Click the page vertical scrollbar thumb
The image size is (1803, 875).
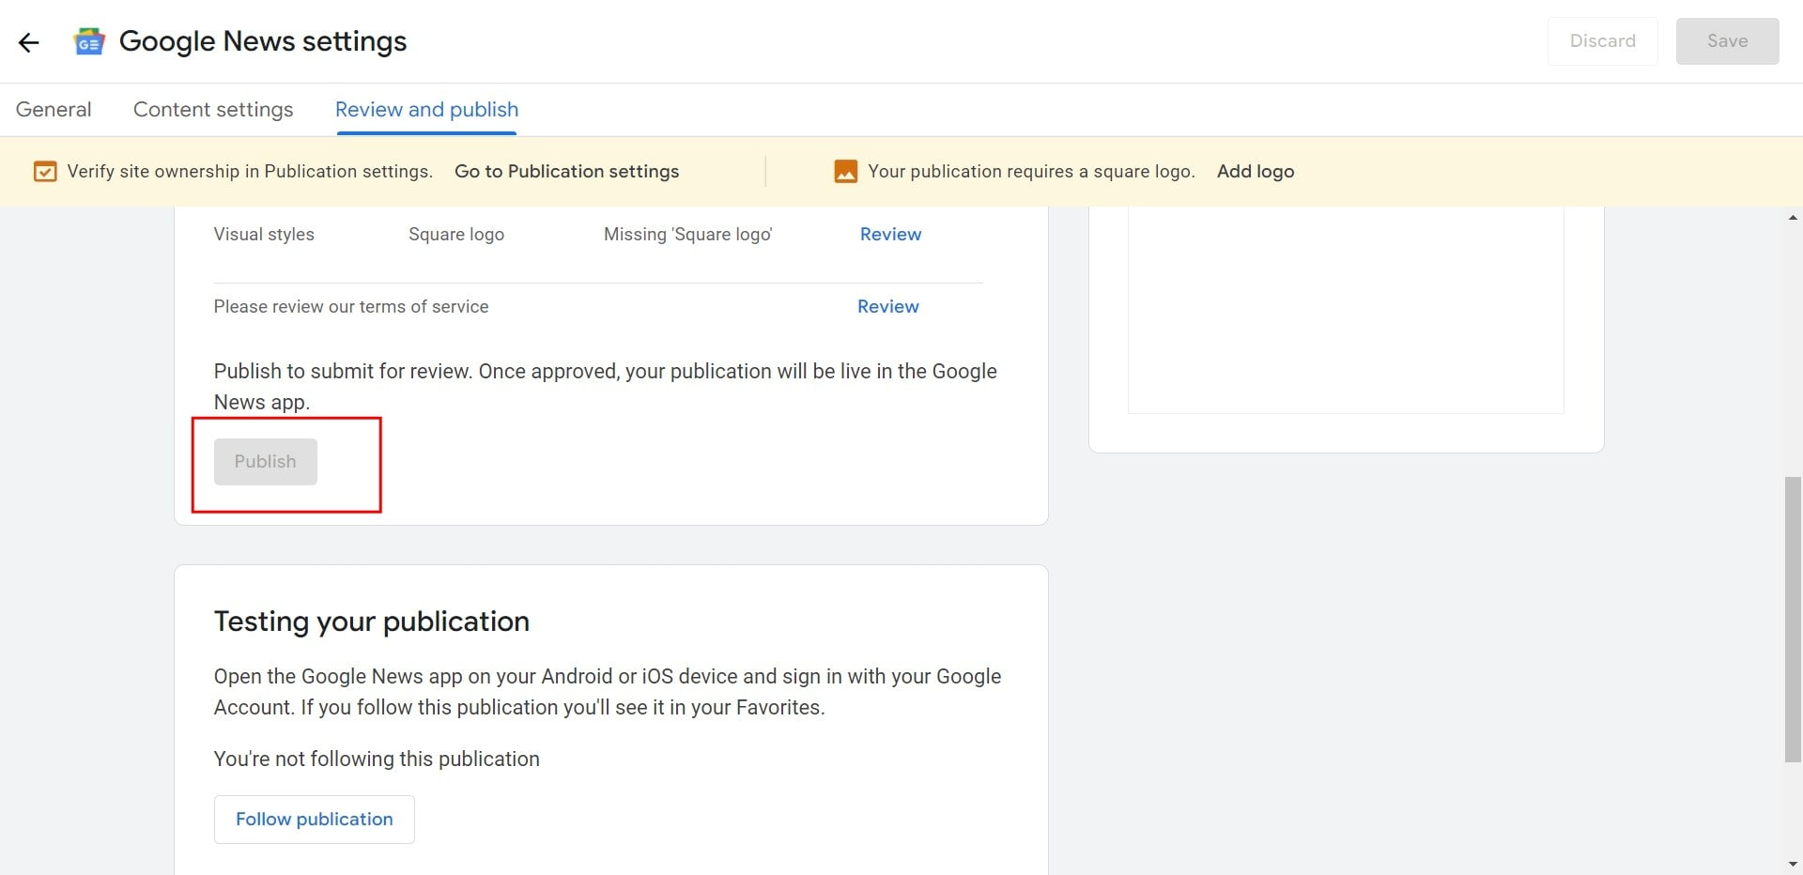(1793, 620)
